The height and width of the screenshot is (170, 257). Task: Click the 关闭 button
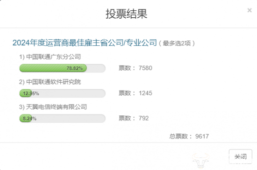(x=241, y=156)
